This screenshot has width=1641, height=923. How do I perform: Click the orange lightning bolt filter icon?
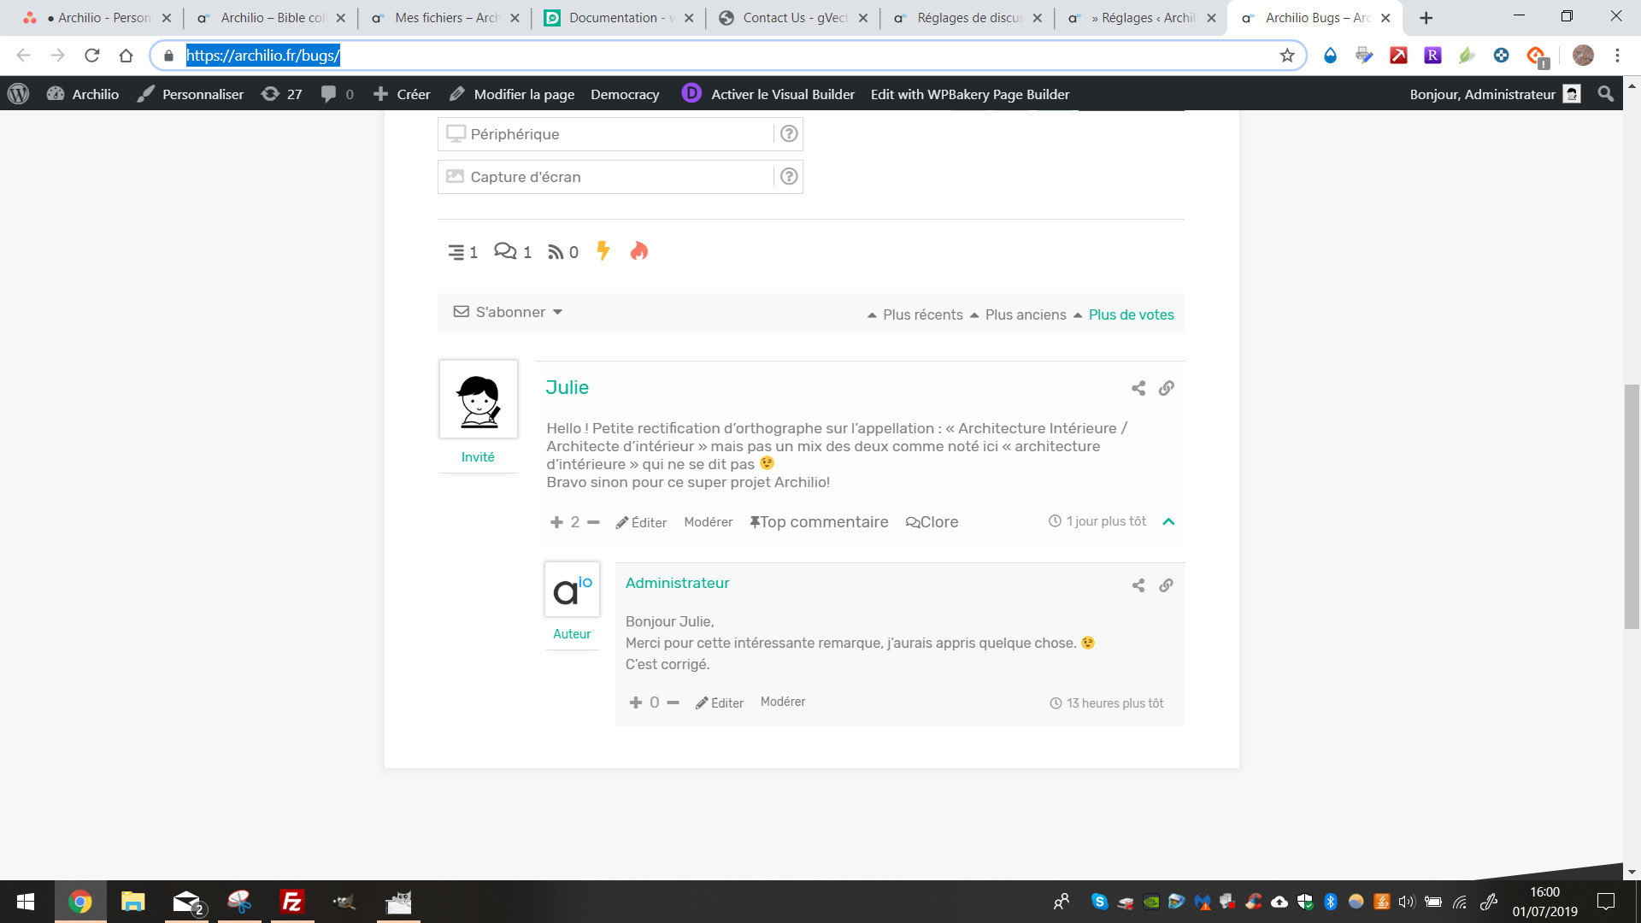point(603,250)
